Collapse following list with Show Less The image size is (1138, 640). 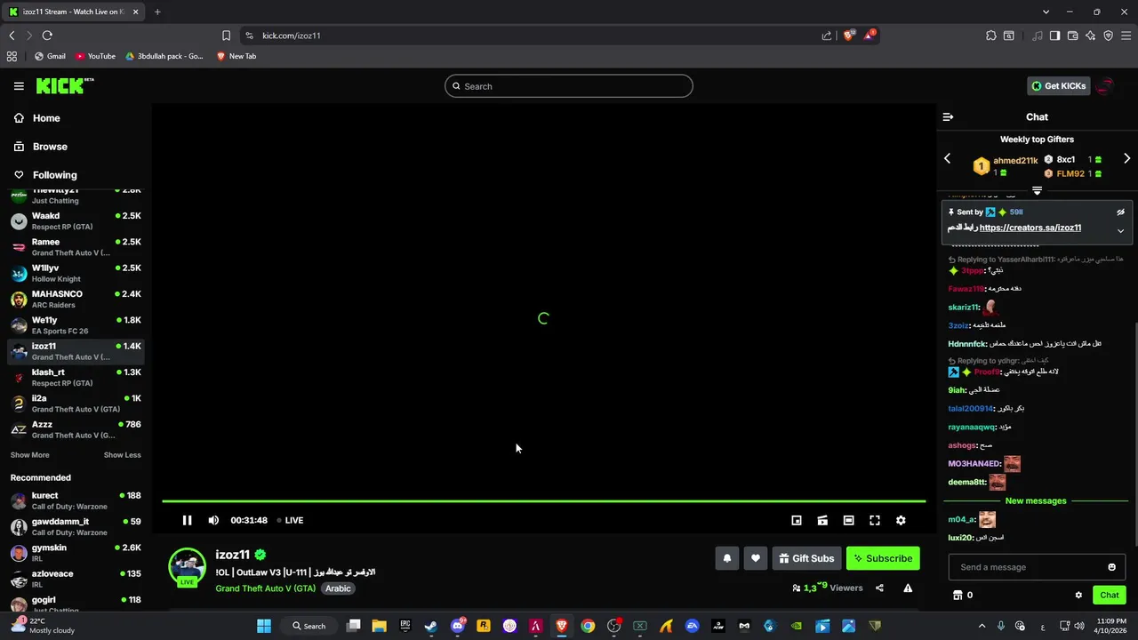click(122, 455)
